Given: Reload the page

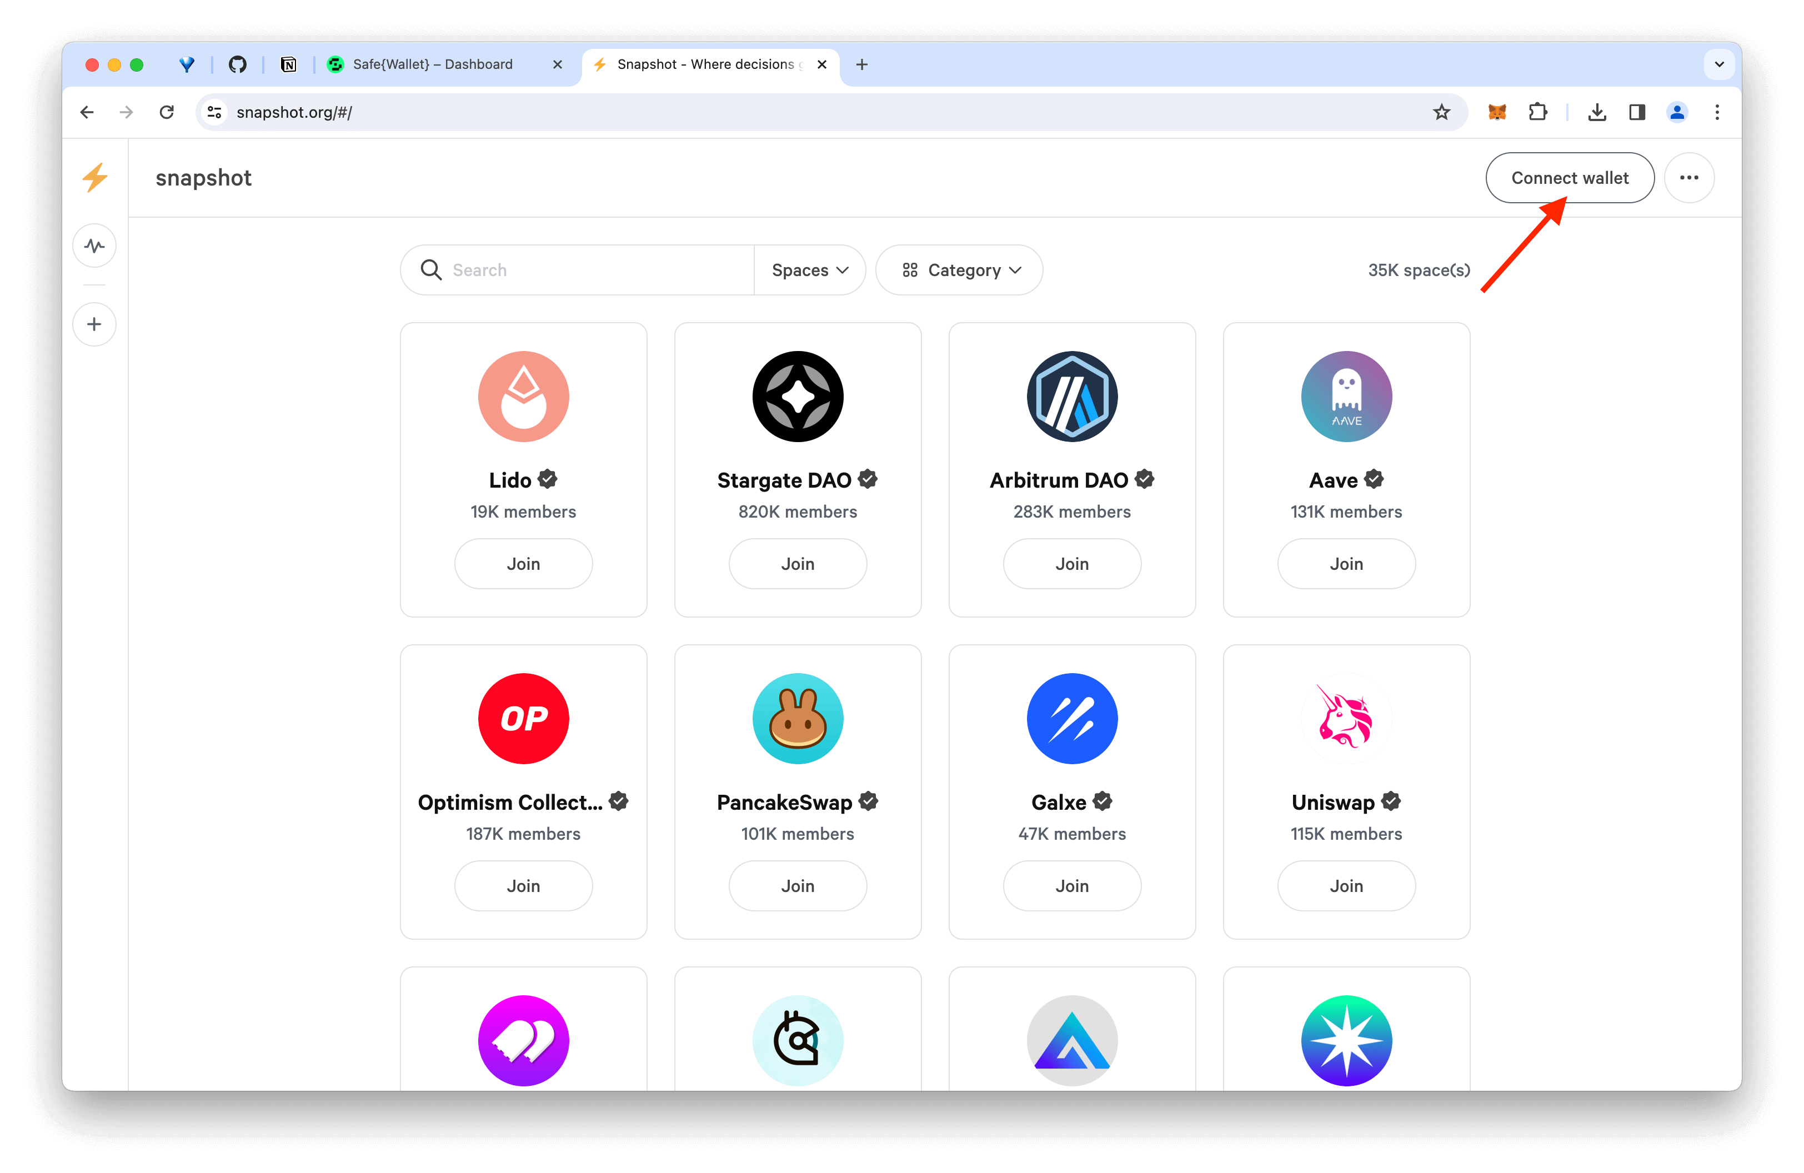Looking at the screenshot, I should coord(167,112).
